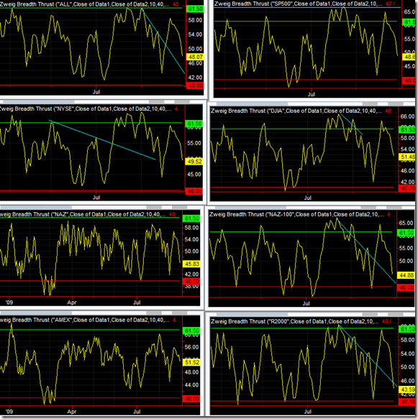Viewport: 418px width, 419px height.
Task: Click the red 40.00 level label in R2000 chart
Action: [407, 402]
